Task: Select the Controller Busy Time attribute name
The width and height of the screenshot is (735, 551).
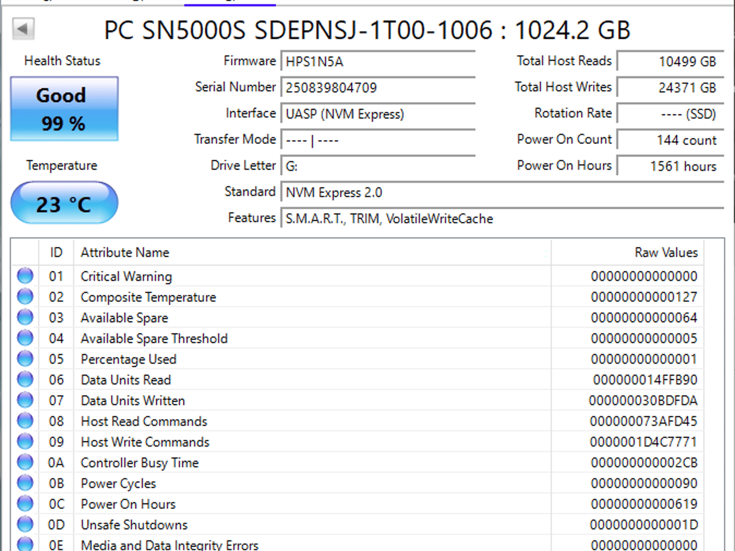Action: click(140, 463)
